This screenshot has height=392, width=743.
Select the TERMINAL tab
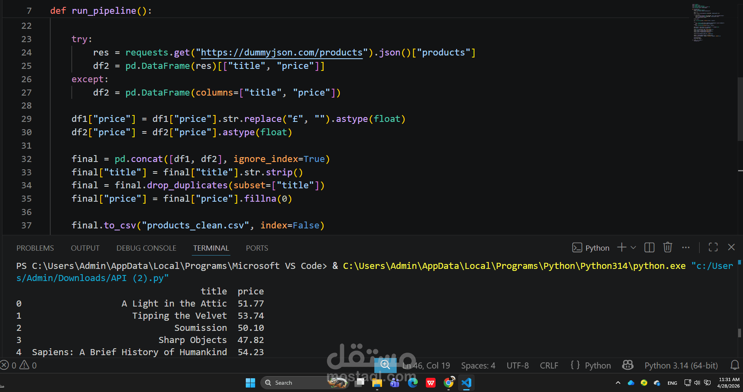211,248
